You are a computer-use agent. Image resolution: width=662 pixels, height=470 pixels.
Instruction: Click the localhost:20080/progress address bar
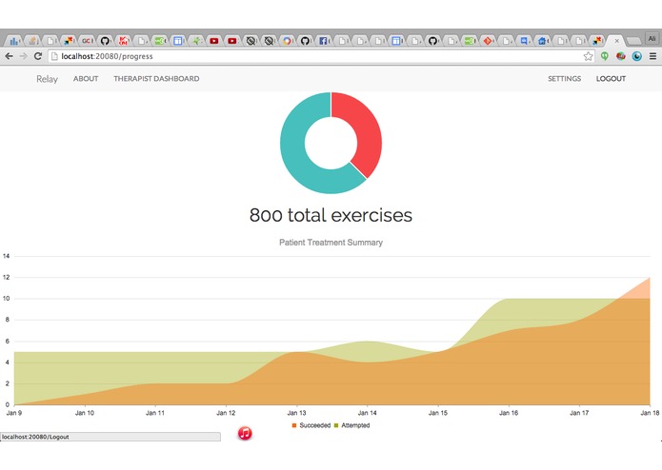click(321, 56)
